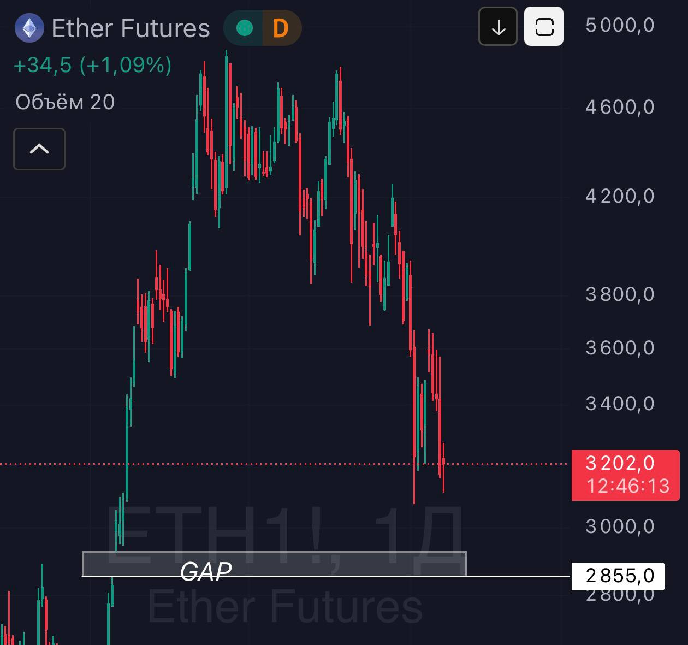688x645 pixels.
Task: Click the Ethereum logo icon
Action: [29, 28]
